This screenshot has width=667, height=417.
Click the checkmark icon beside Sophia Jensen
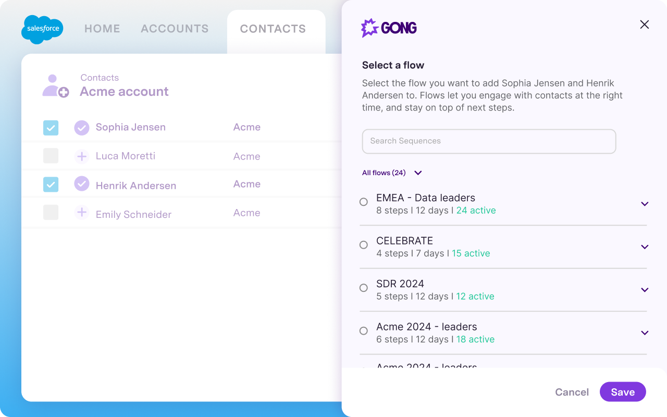coord(82,128)
